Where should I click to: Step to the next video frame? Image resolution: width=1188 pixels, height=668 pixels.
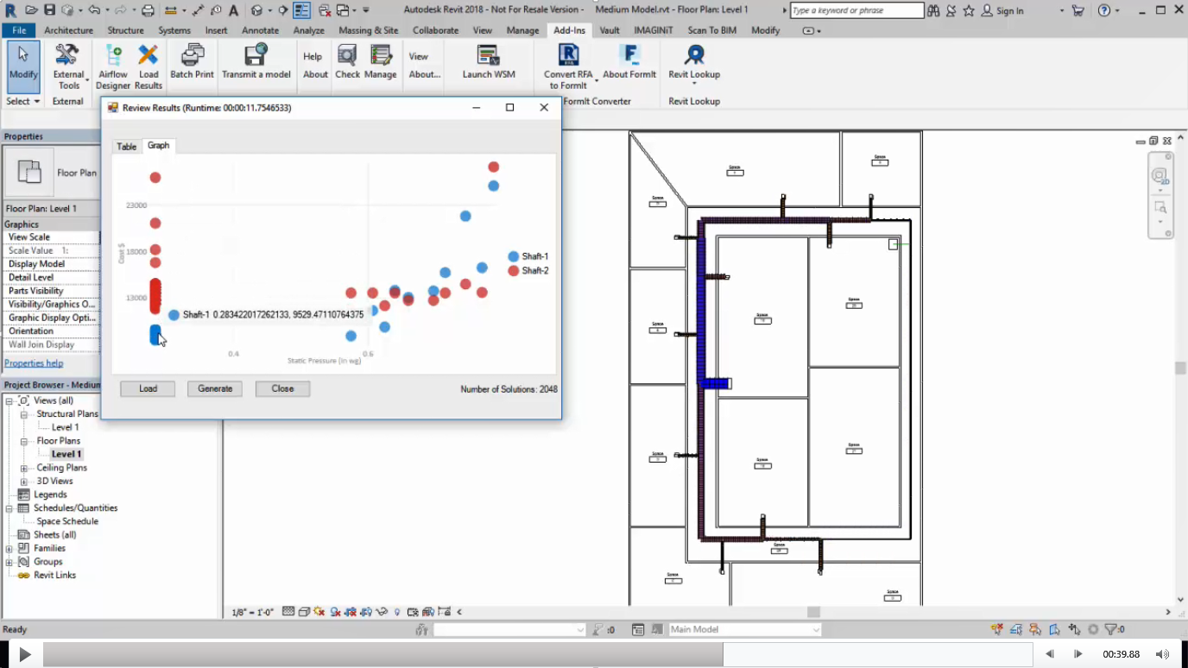coord(1077,654)
